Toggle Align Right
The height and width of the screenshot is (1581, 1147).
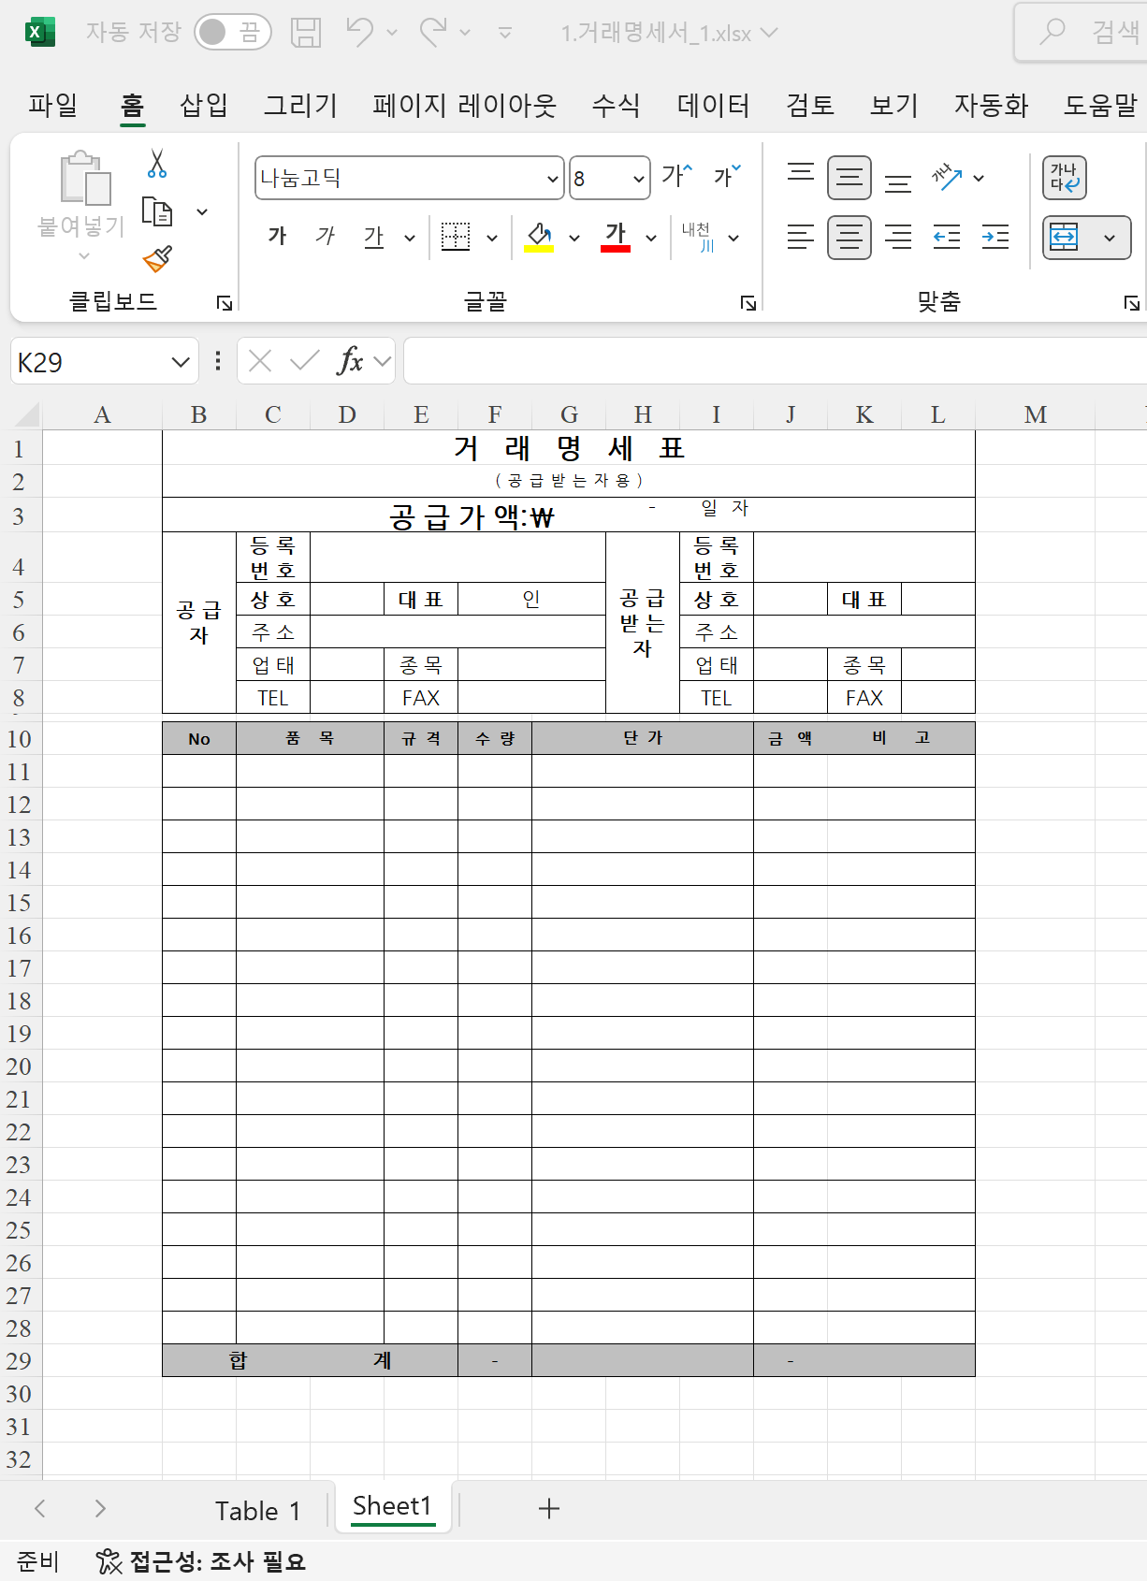(898, 238)
